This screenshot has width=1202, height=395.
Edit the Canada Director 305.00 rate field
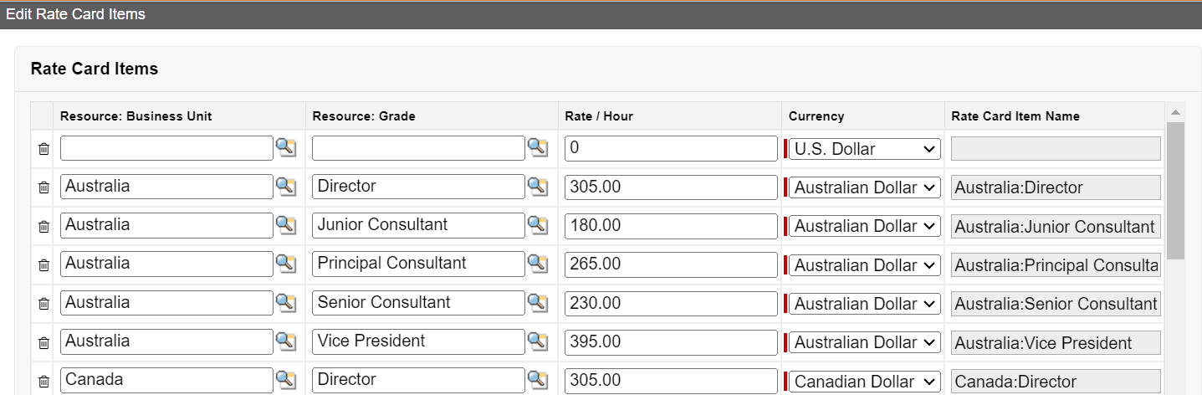point(671,381)
